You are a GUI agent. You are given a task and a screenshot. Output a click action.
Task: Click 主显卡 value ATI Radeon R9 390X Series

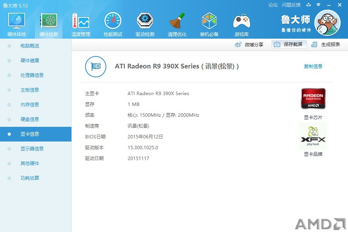coord(158,94)
